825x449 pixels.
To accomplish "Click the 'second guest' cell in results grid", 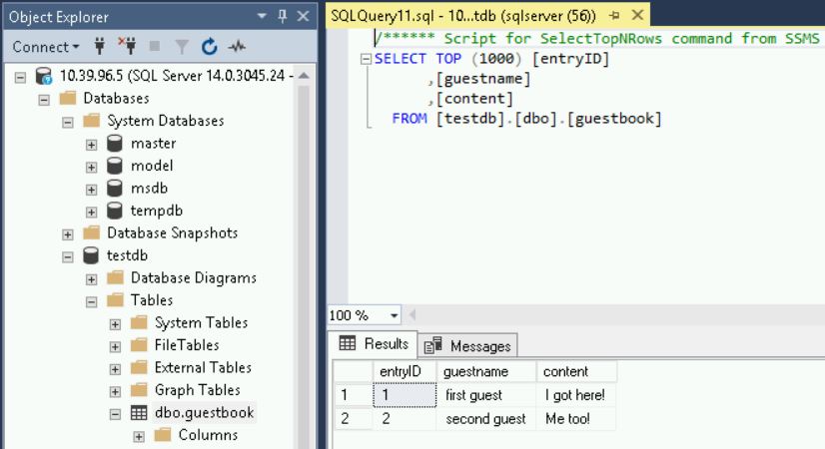I will point(485,419).
